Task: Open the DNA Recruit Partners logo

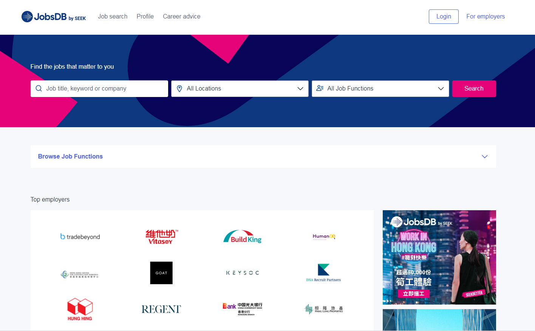Action: tap(323, 273)
